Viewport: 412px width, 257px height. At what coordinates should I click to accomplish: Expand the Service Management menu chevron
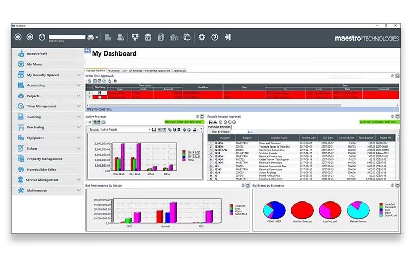[x=79, y=179]
